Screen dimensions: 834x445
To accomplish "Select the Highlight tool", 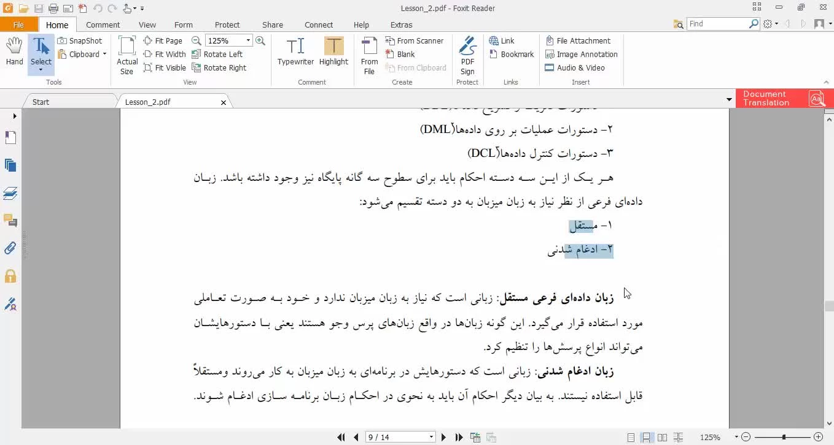I will pos(333,51).
